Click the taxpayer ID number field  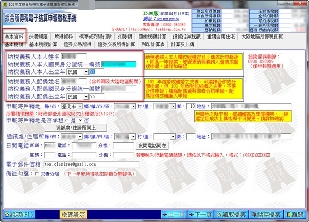pos(119,64)
